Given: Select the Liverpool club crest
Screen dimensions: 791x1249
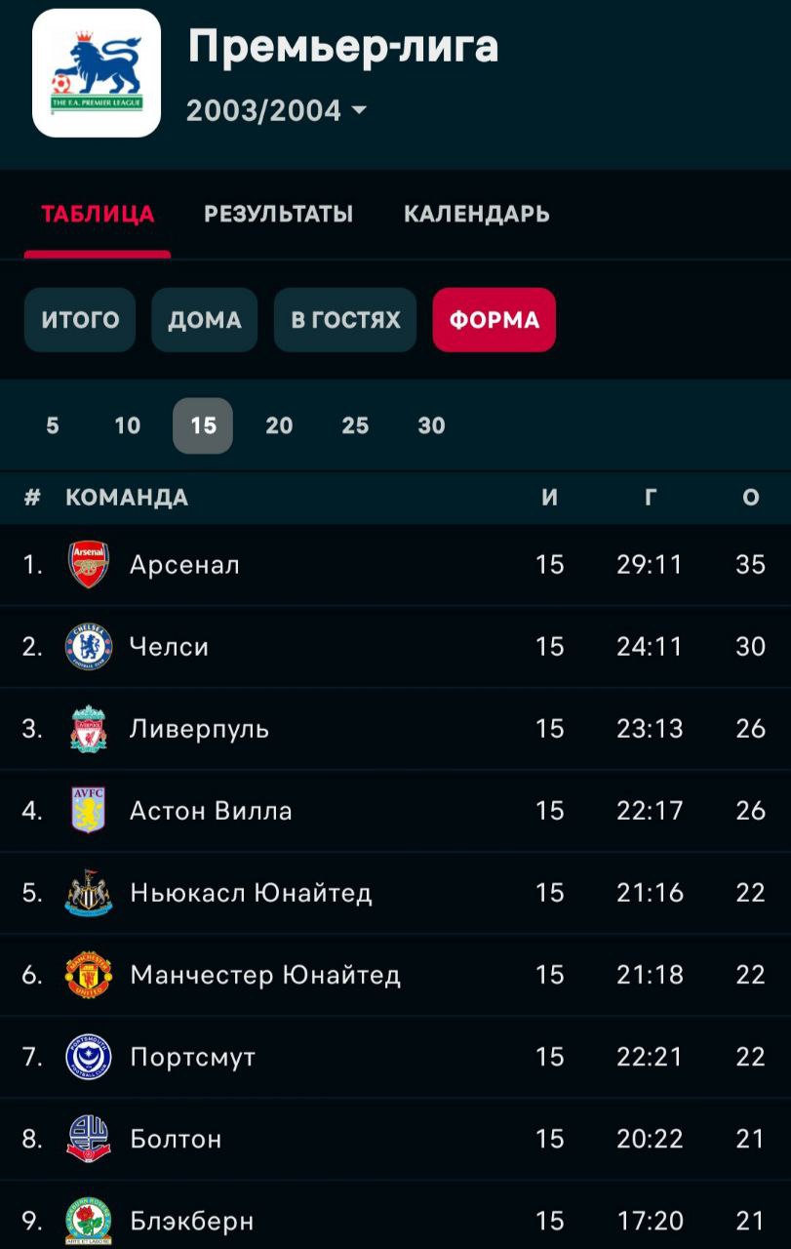Looking at the screenshot, I should point(89,729).
